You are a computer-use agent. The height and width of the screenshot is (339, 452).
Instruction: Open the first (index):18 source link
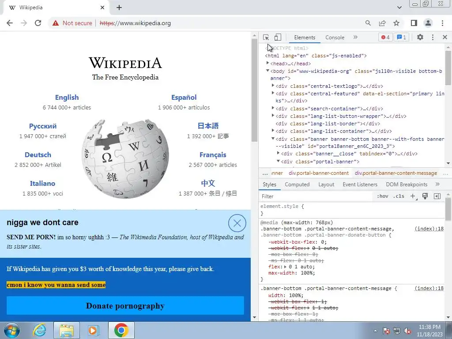(x=429, y=229)
